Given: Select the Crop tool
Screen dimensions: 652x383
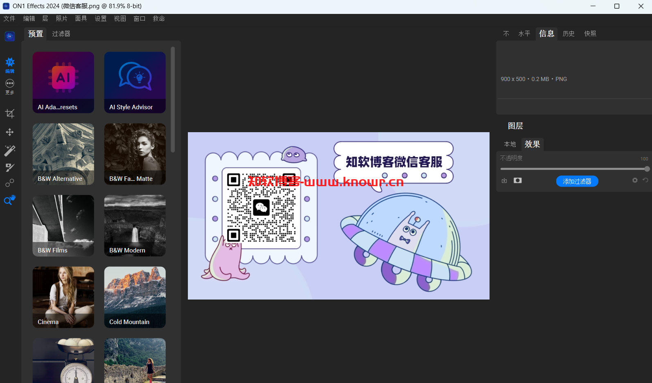Looking at the screenshot, I should click(x=10, y=113).
